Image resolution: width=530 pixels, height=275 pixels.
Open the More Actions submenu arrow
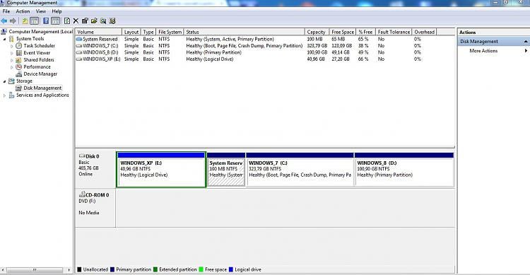click(x=526, y=51)
